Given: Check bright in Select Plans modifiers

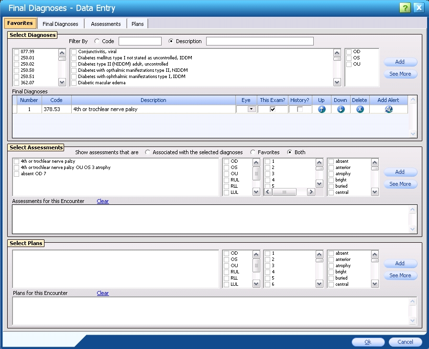Looking at the screenshot, I should tap(331, 272).
